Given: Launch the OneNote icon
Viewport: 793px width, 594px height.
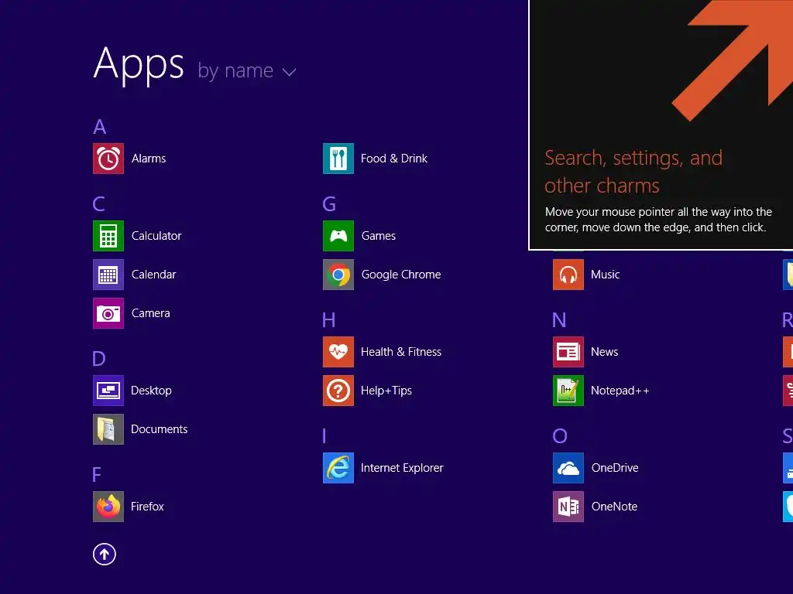Looking at the screenshot, I should pos(568,507).
